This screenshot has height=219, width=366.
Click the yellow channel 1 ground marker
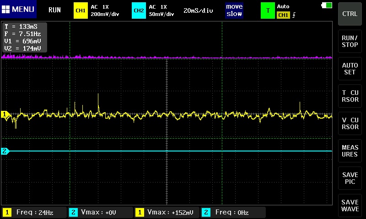coord(5,115)
